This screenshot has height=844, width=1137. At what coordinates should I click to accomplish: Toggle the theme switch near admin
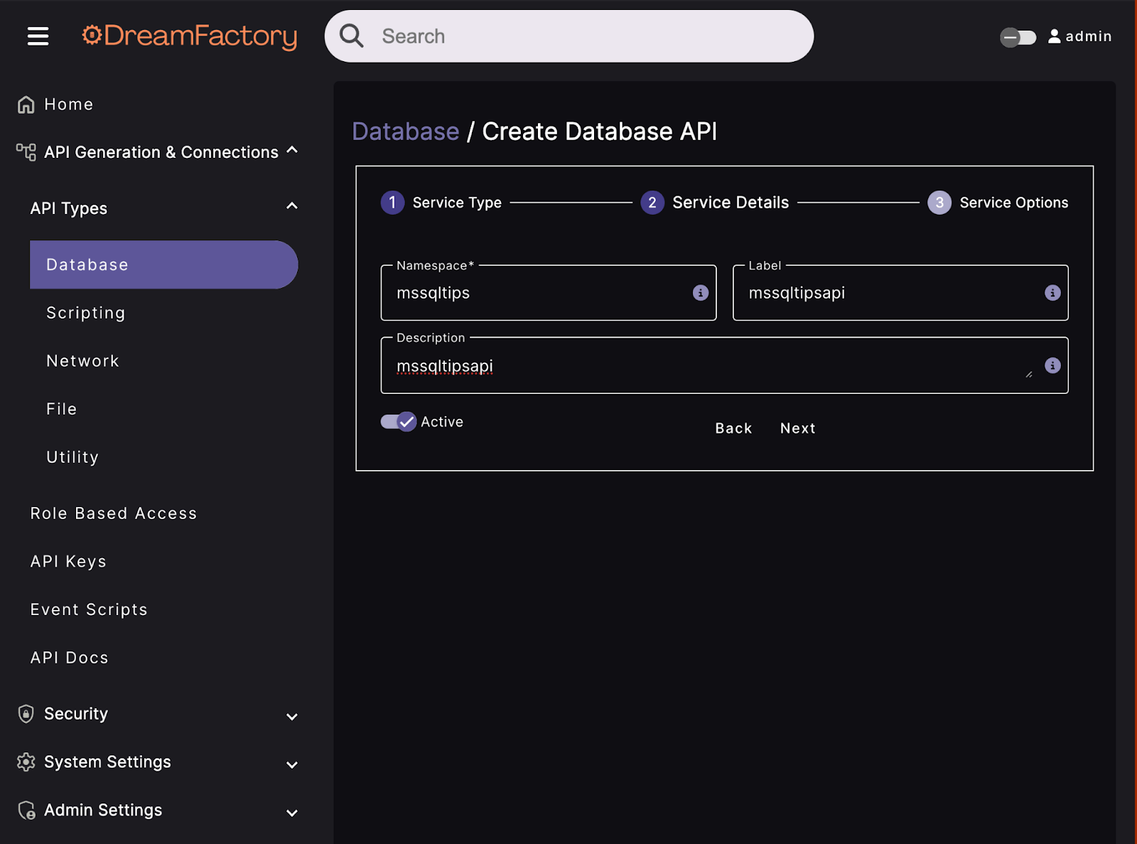[1018, 37]
